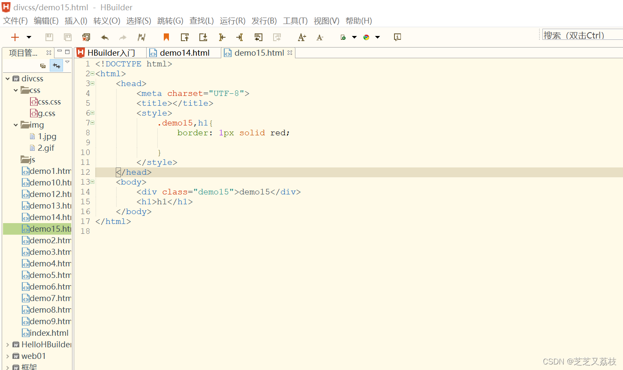Click the Redo arrow icon
This screenshot has width=623, height=370.
point(123,37)
